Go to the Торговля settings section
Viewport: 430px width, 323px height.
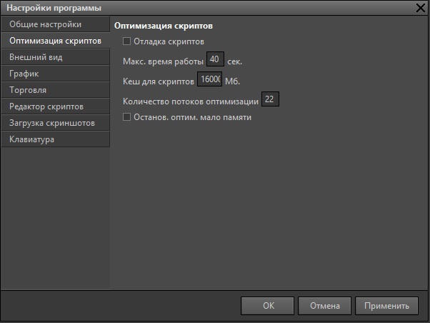(55, 90)
